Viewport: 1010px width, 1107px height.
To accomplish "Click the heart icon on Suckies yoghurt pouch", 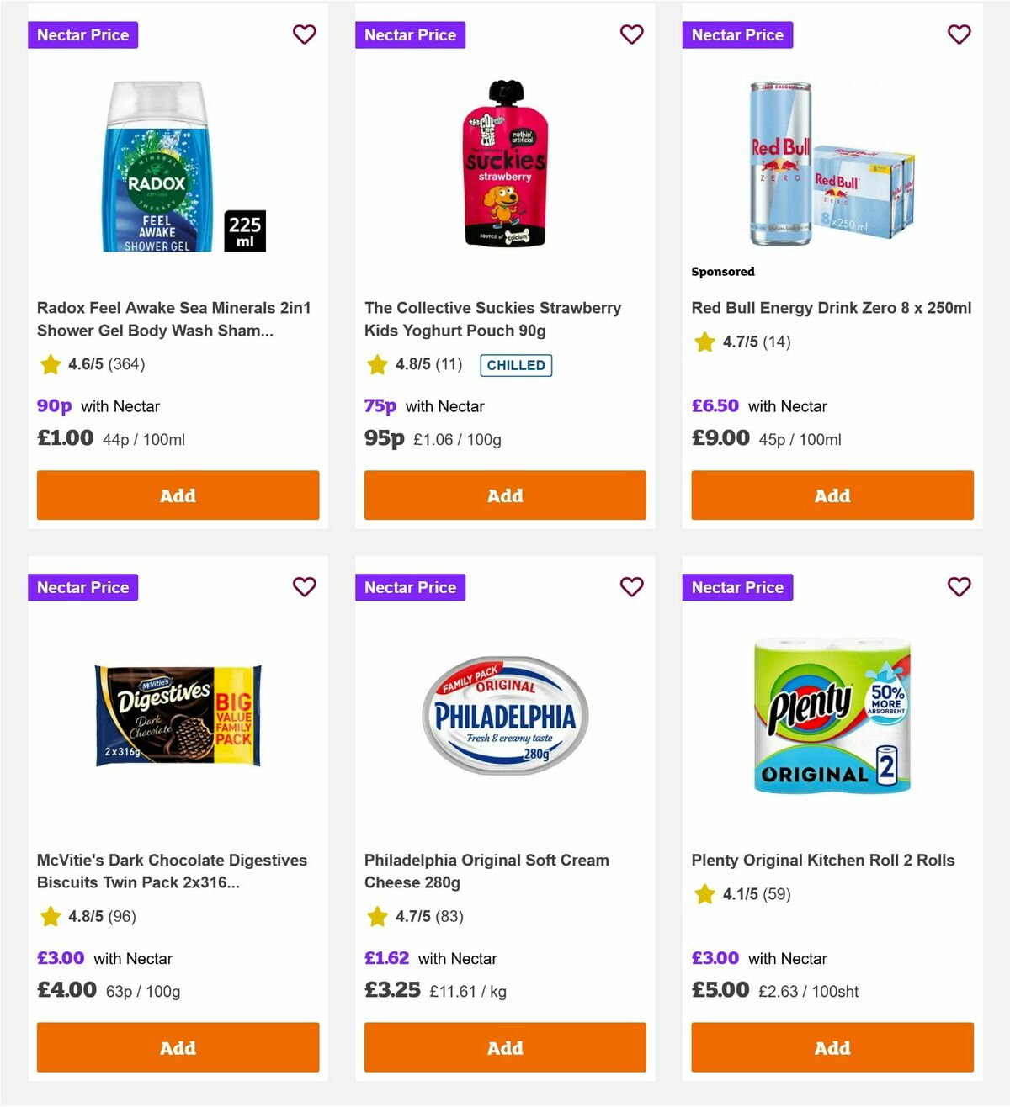I will 631,34.
